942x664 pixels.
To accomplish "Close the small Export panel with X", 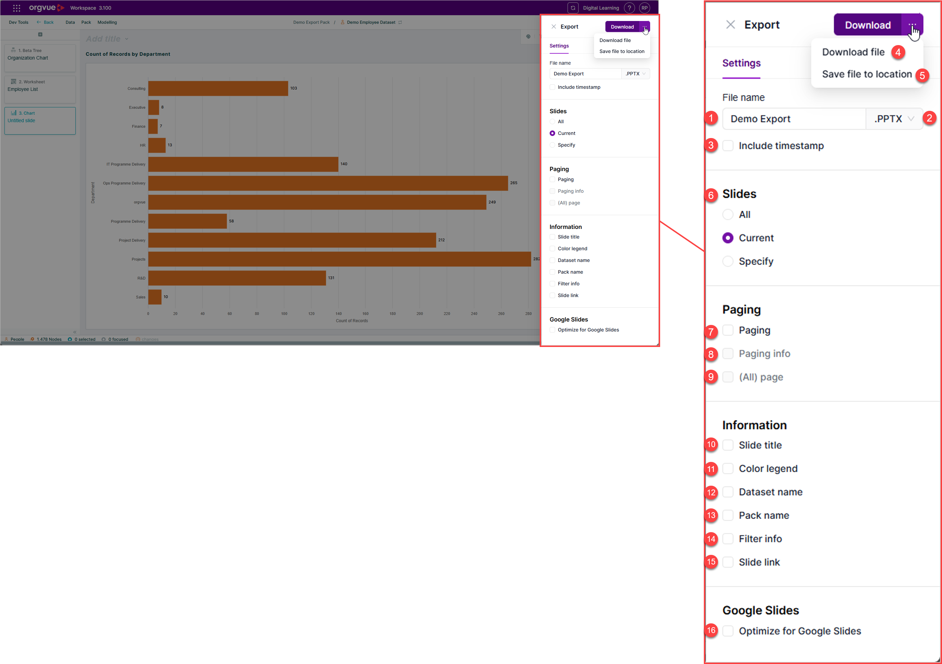I will [554, 27].
